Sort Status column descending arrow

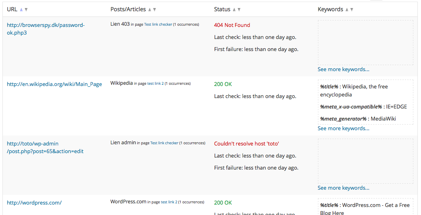pyautogui.click(x=239, y=10)
